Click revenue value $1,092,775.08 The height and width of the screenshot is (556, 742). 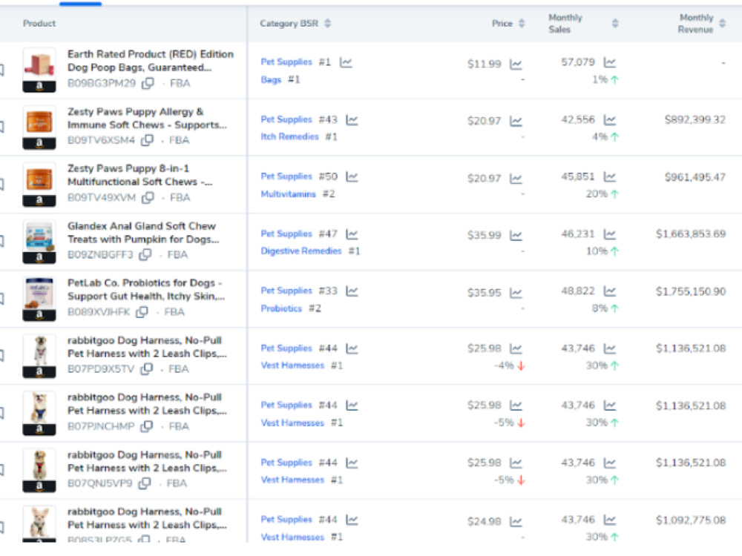click(x=690, y=520)
